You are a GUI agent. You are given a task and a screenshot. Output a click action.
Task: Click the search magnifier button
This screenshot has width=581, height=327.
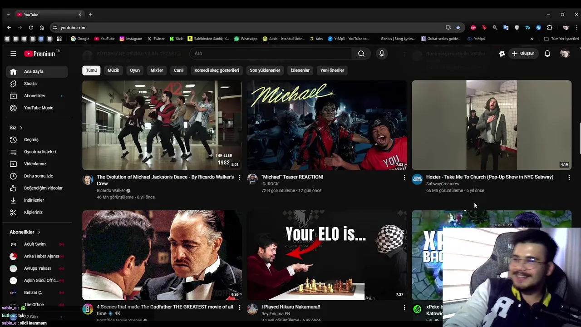361,54
